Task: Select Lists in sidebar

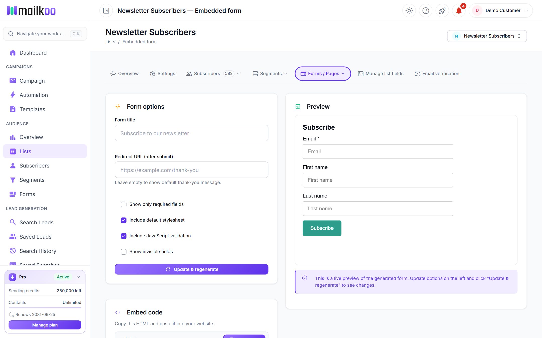Action: 45,151
